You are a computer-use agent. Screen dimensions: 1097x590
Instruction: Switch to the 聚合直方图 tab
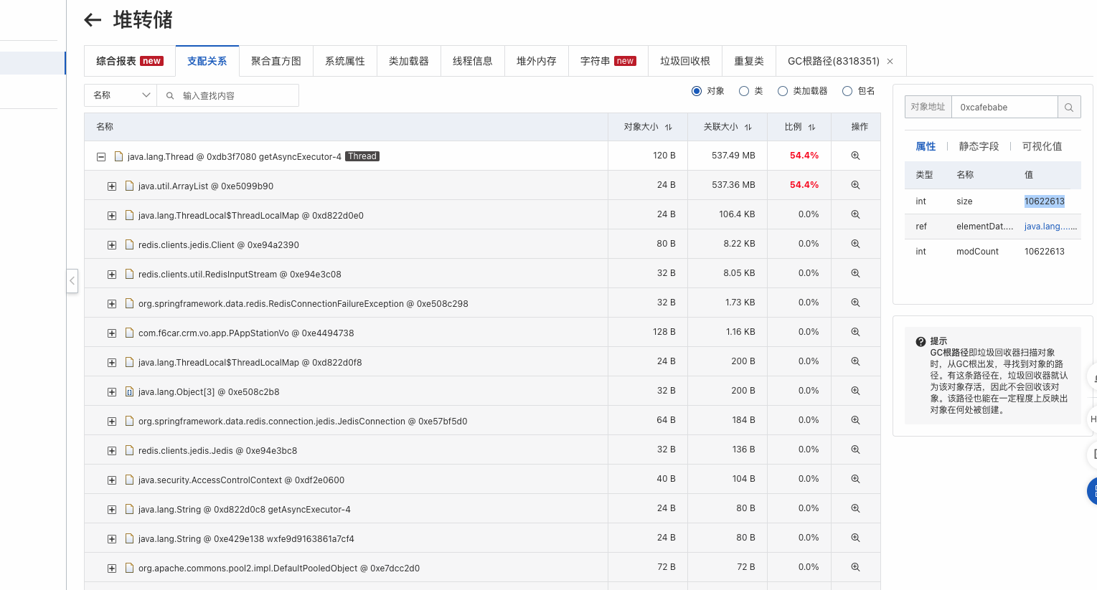click(276, 61)
